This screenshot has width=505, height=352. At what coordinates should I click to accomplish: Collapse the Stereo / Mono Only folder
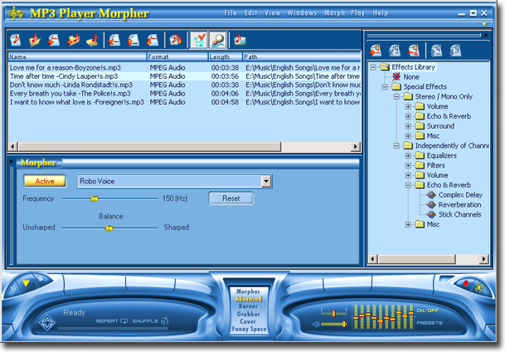(x=396, y=96)
